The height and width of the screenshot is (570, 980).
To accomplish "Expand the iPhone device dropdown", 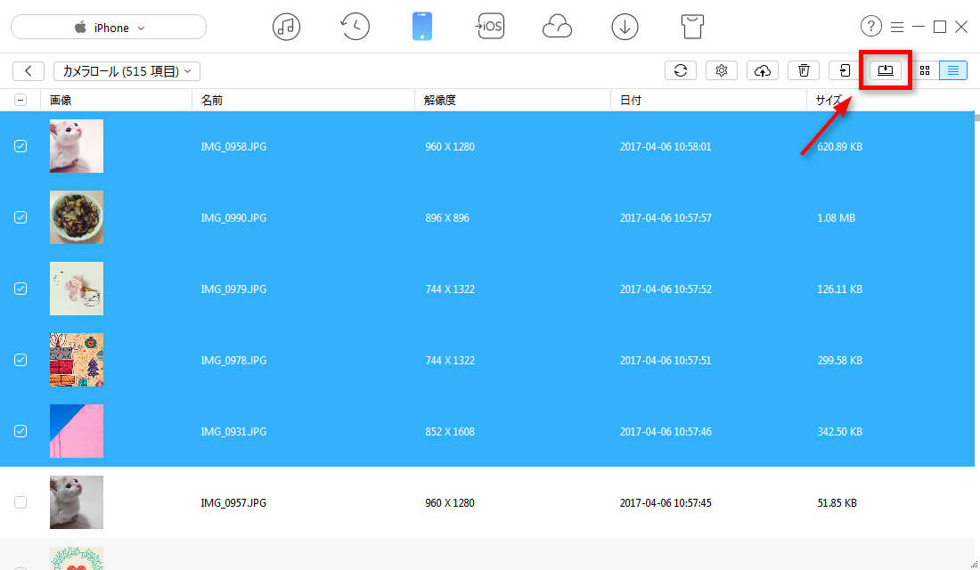I will point(109,27).
